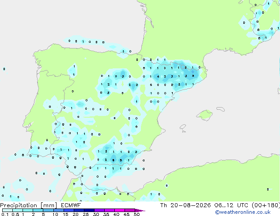Click the '(00+180)' forecast offset text

click(x=266, y=205)
